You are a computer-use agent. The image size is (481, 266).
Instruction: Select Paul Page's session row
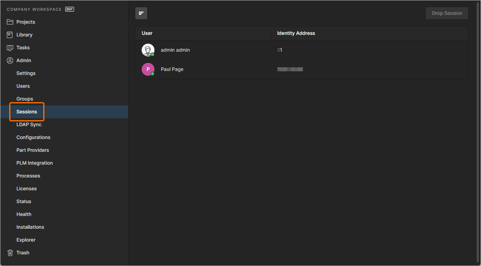point(280,69)
